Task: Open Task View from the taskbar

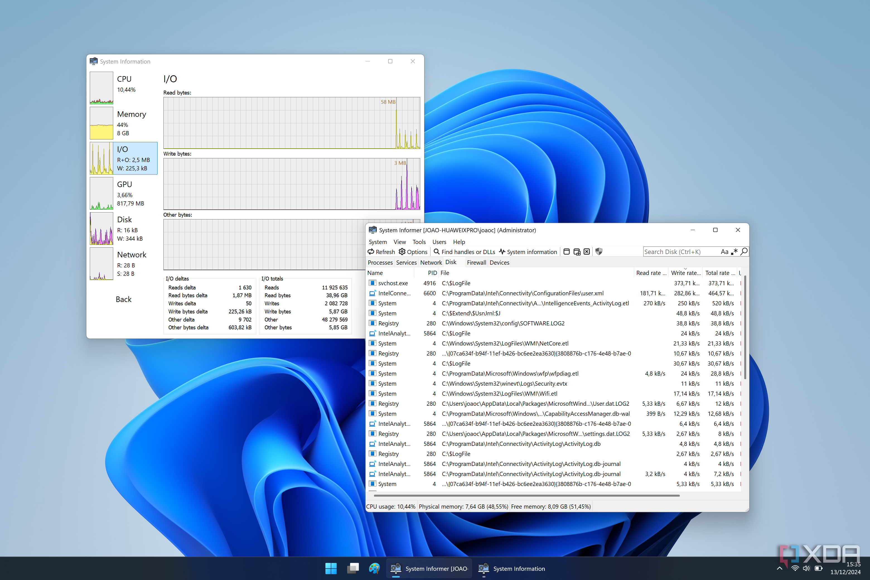Action: click(352, 569)
